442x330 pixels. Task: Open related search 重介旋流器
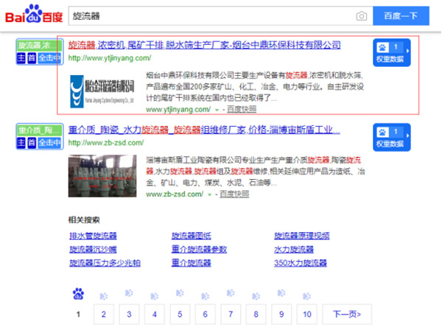192,263
